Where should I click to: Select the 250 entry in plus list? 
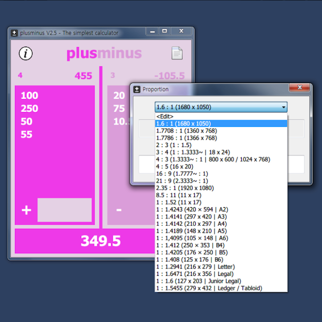click(x=30, y=109)
